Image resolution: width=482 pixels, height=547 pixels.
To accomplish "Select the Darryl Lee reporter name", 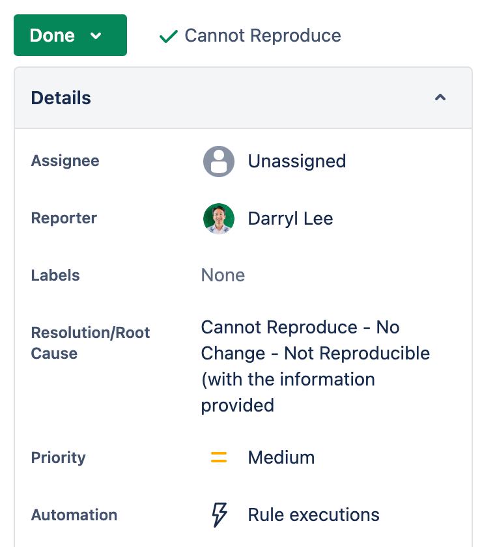I will [x=291, y=219].
